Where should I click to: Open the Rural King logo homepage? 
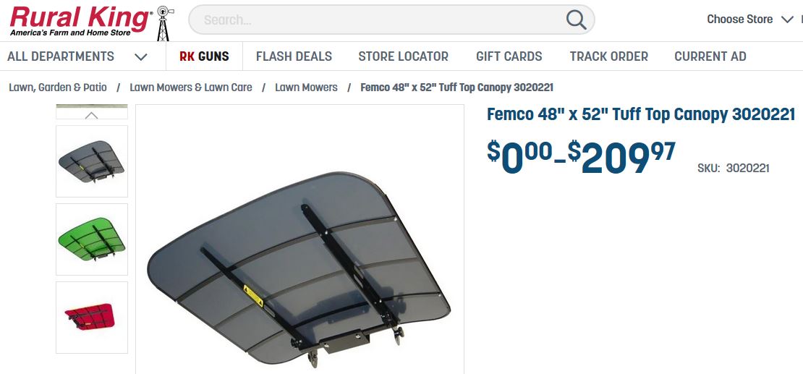80,21
